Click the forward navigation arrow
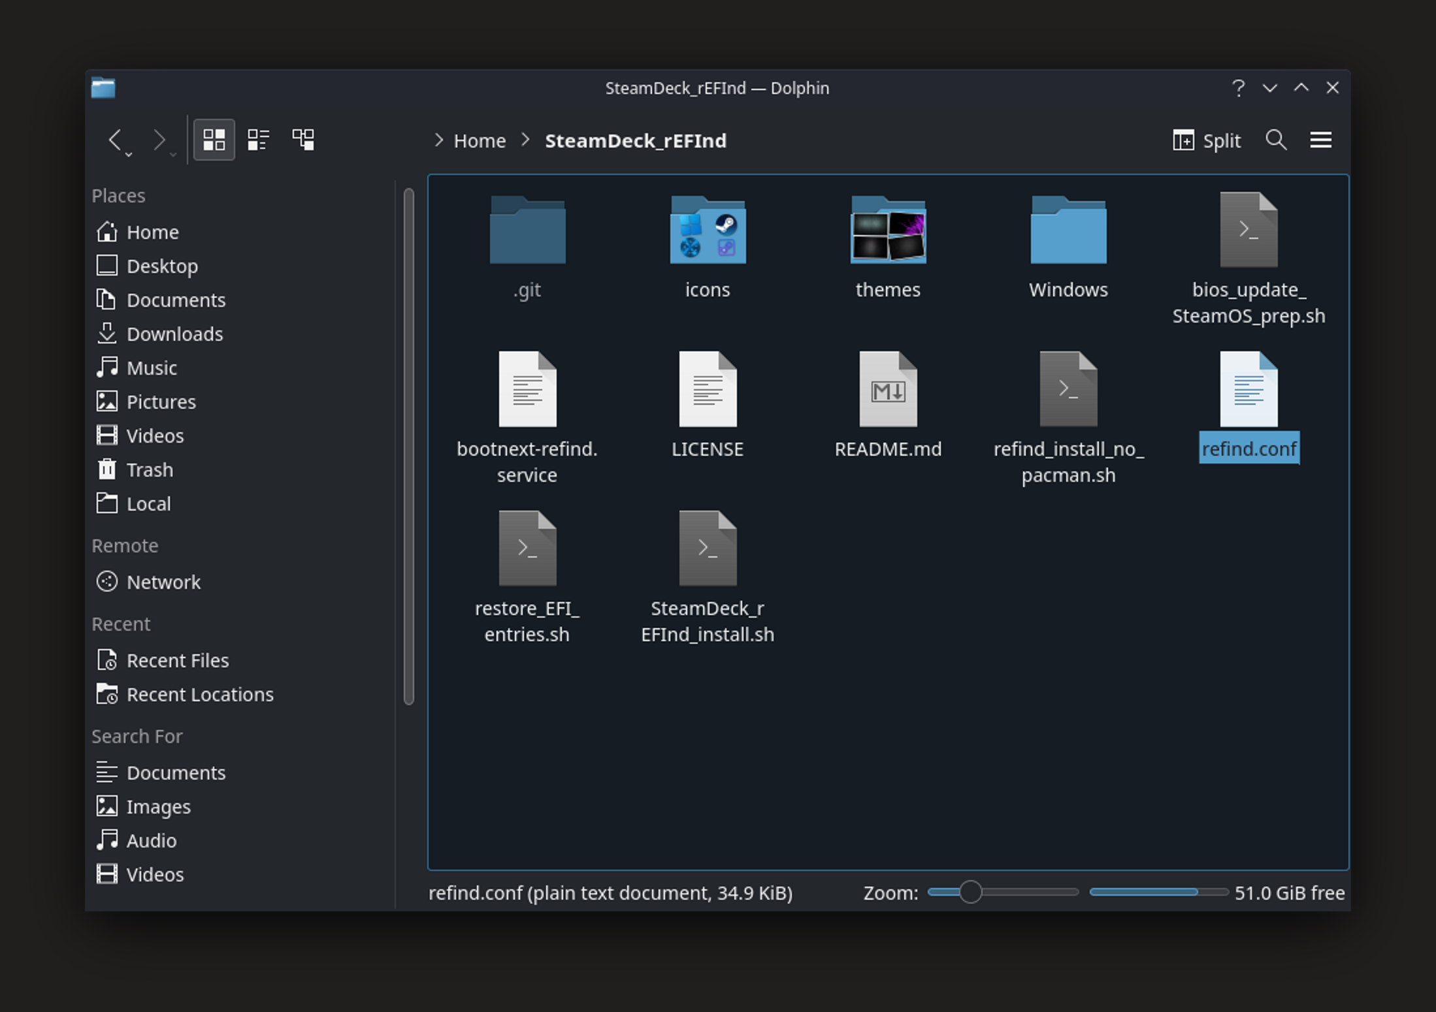 pos(159,140)
